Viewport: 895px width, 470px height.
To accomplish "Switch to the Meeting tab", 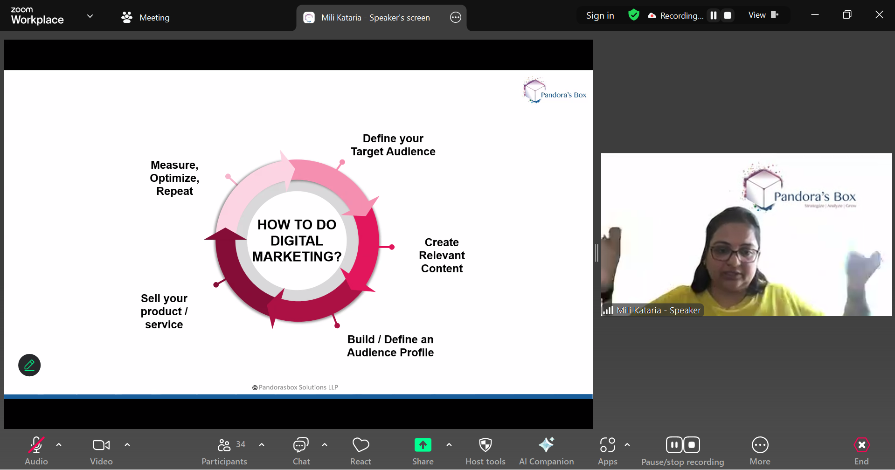I will click(x=146, y=17).
